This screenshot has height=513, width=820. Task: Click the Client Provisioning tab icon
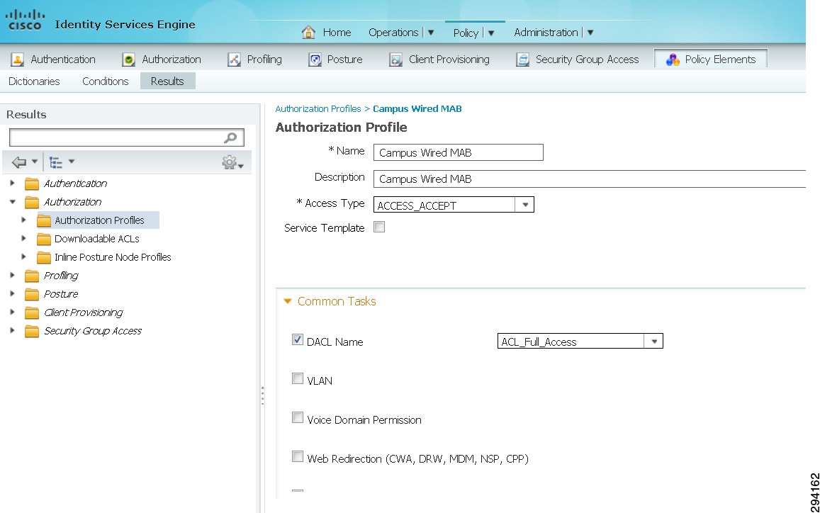pos(395,60)
